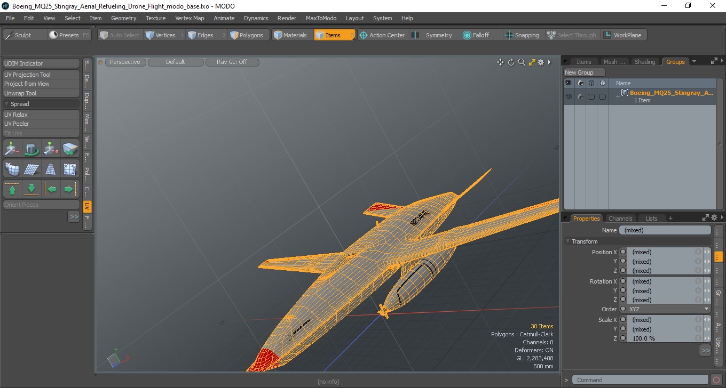This screenshot has width=726, height=388.
Task: Click the viewport zoom magnifier icon
Action: 522,62
